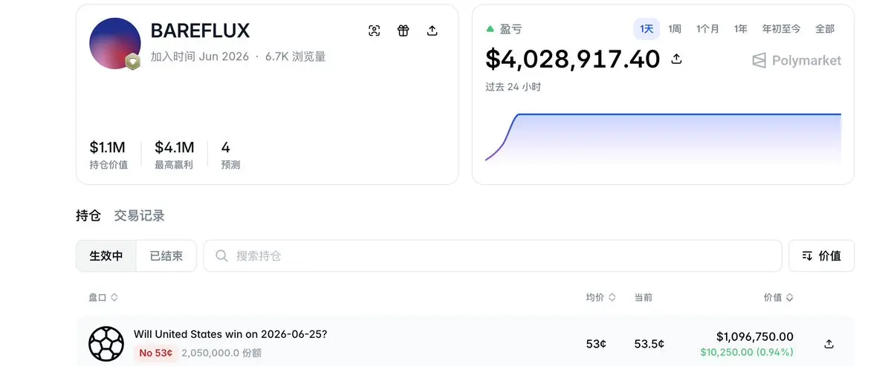The image size is (891, 366).
Task: Click the $4.1M 最高赢利 stat
Action: (174, 155)
